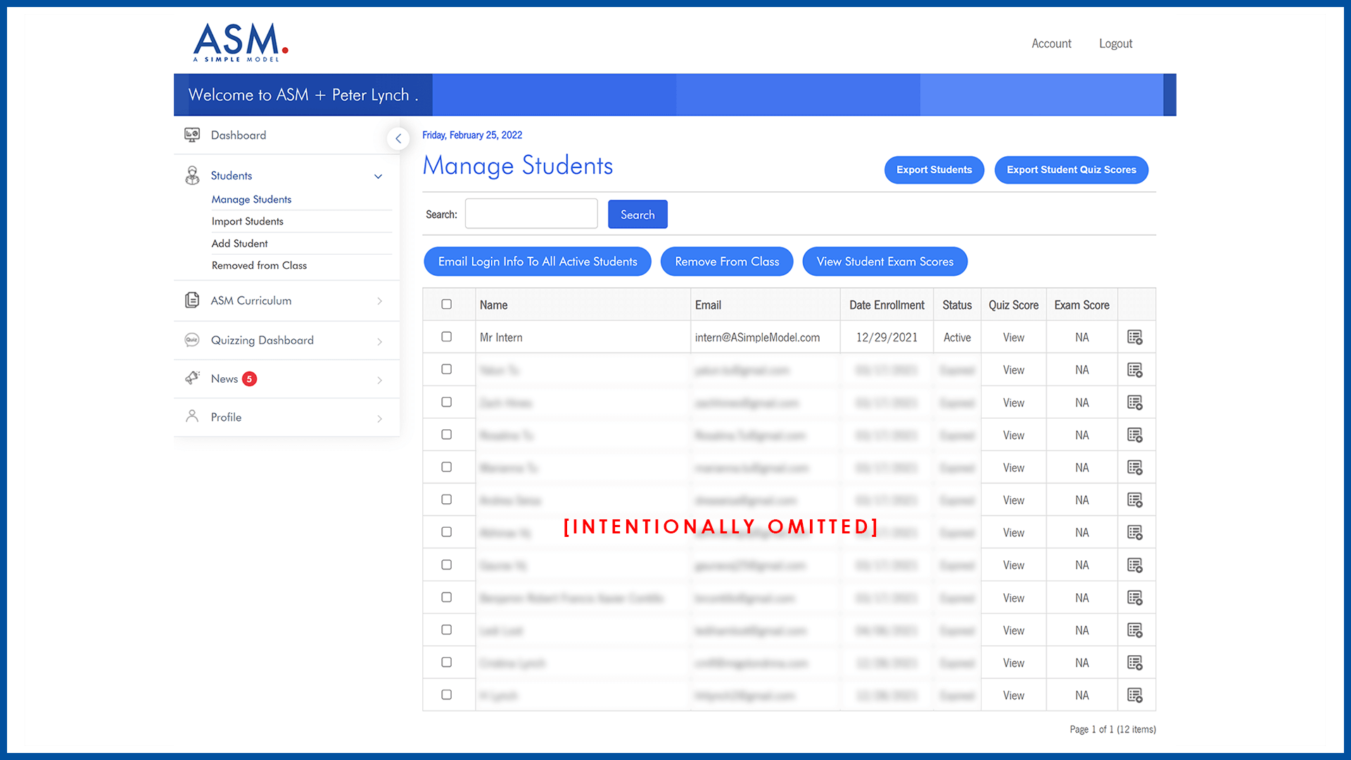Toggle the select-all checkbox in table header

446,304
